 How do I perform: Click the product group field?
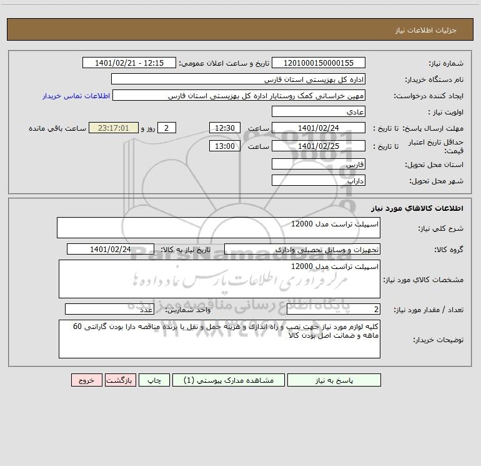302,249
